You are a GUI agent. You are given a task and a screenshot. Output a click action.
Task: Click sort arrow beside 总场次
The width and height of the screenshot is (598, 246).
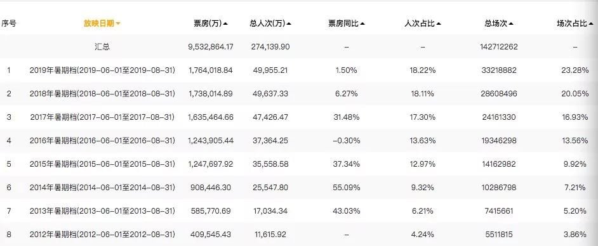click(510, 23)
